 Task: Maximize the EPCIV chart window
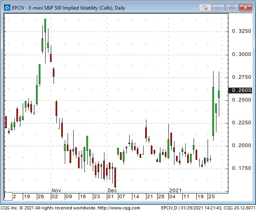tap(232, 8)
